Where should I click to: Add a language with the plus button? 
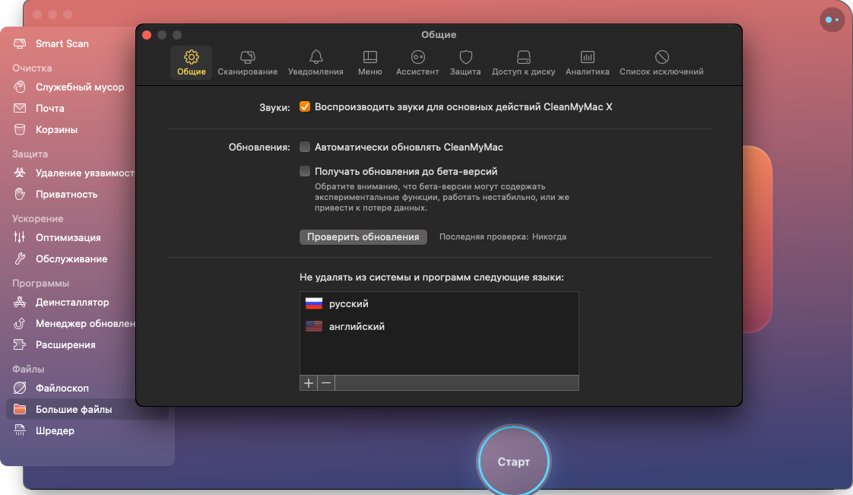click(x=309, y=383)
